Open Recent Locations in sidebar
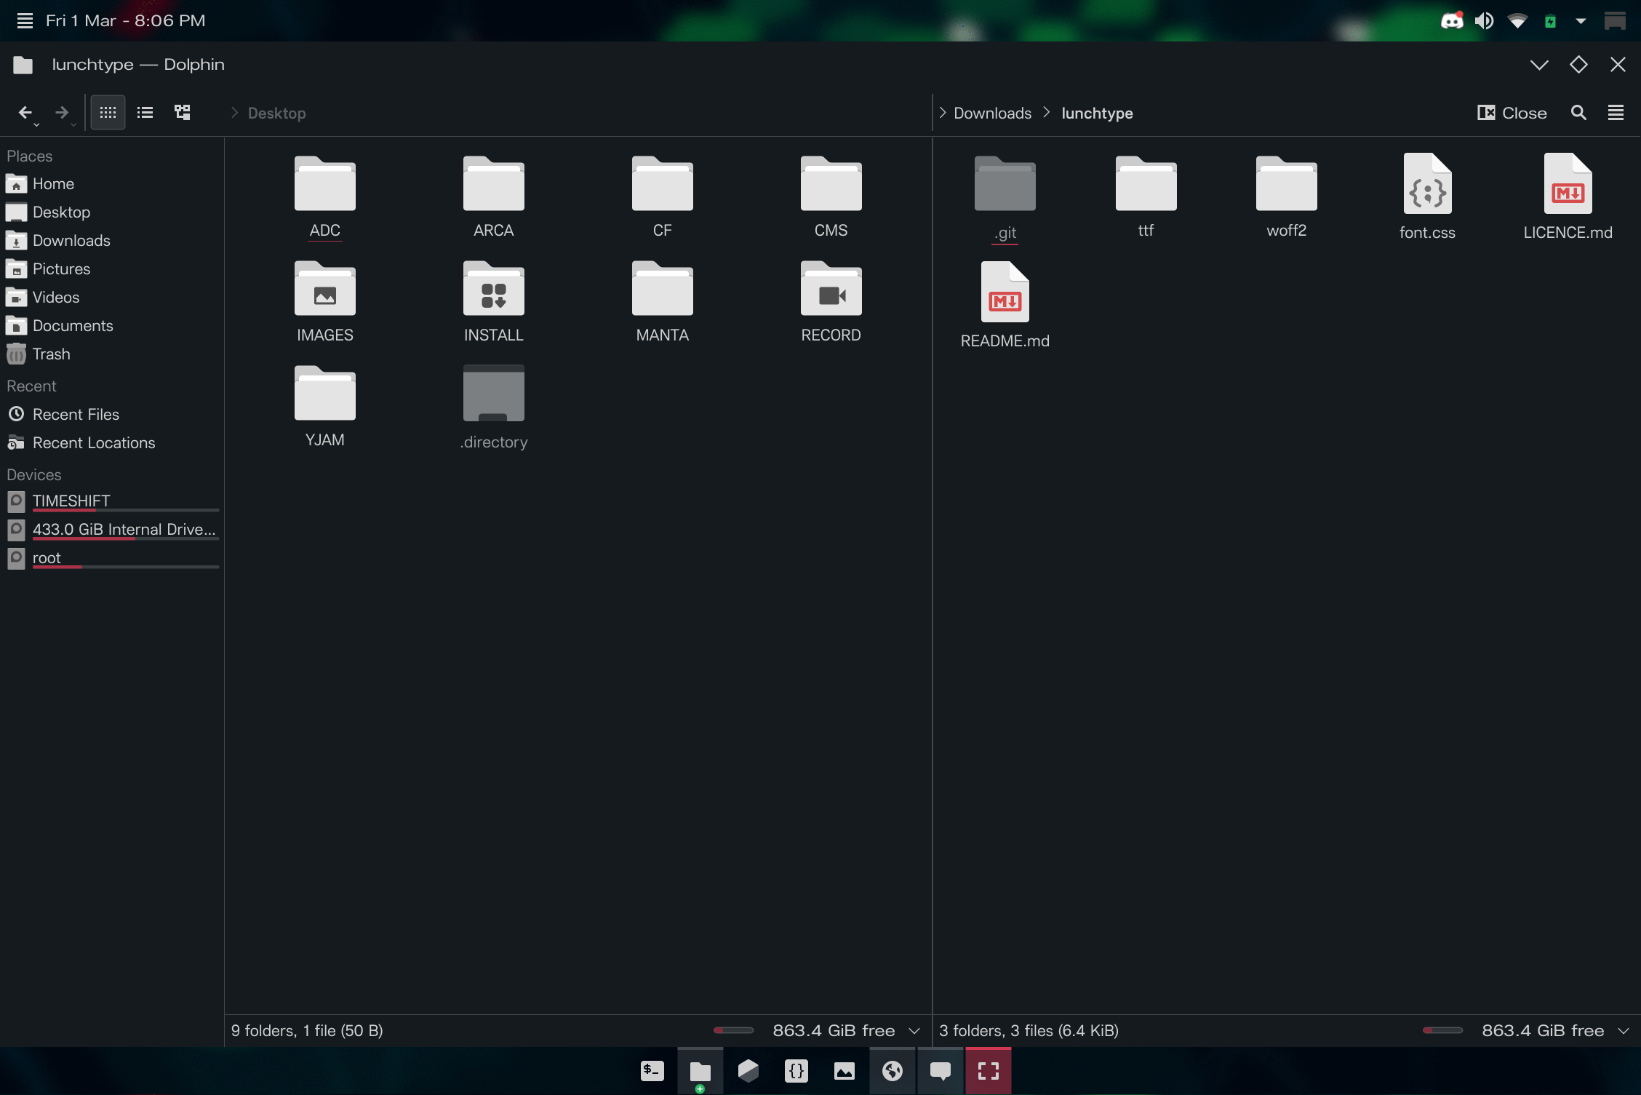This screenshot has width=1641, height=1095. [x=111, y=442]
